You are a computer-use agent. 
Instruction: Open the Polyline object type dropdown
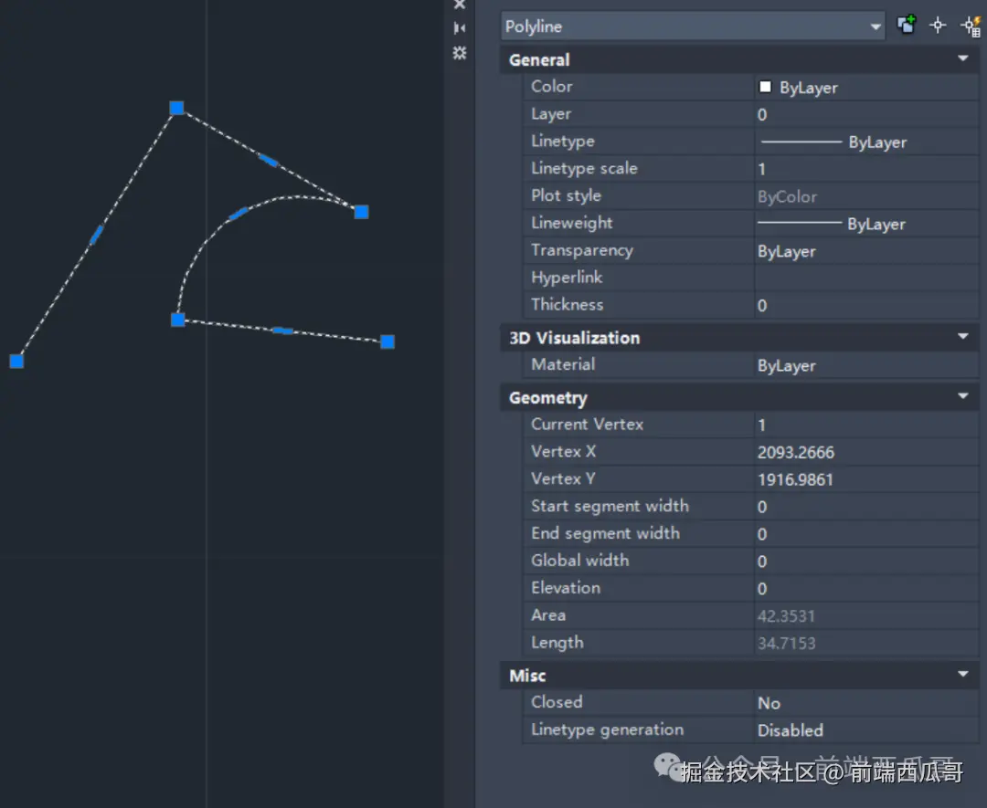click(693, 26)
